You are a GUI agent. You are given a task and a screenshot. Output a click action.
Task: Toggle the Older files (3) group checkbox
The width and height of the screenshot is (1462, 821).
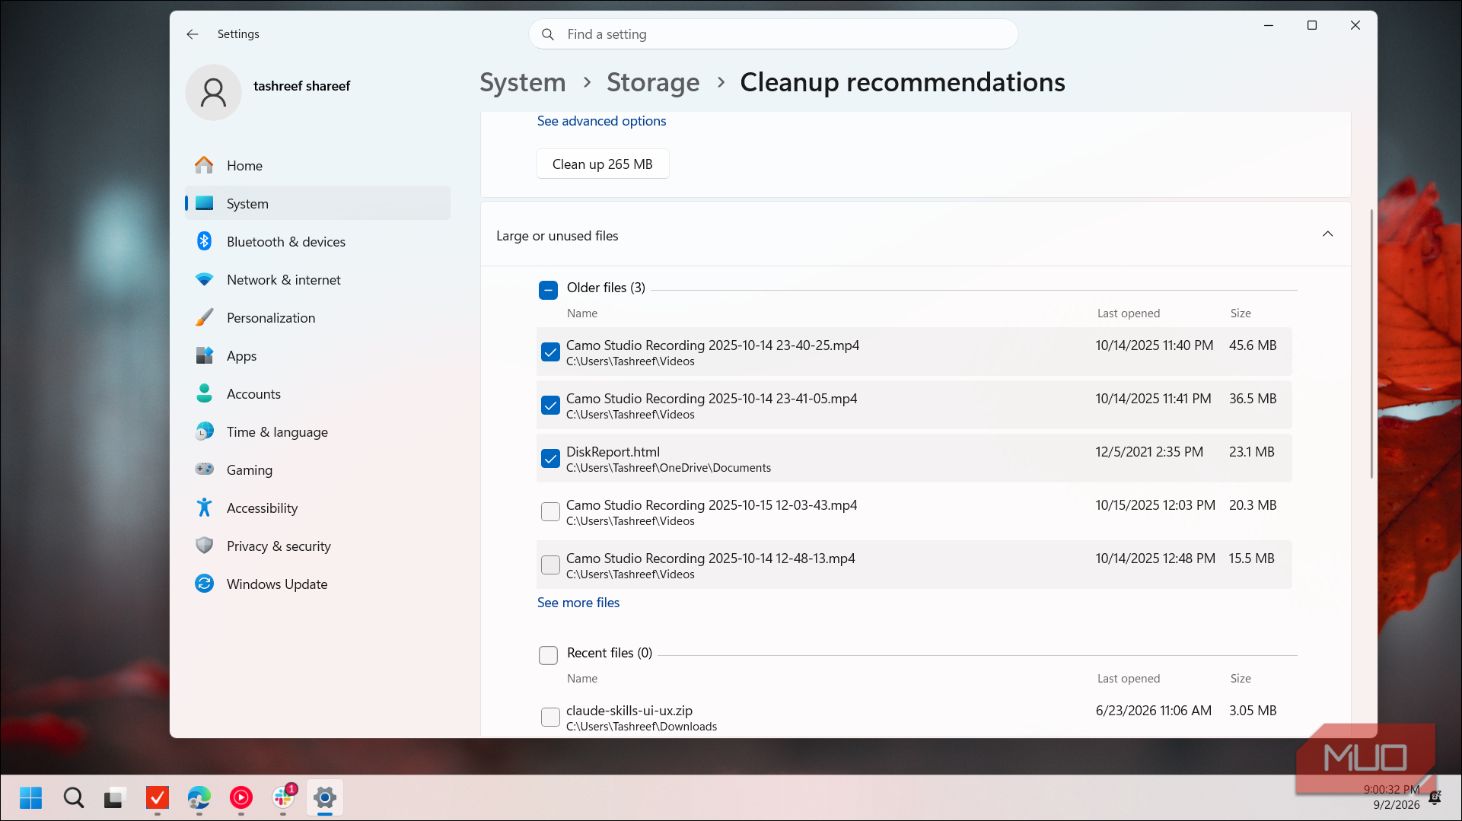pos(548,290)
